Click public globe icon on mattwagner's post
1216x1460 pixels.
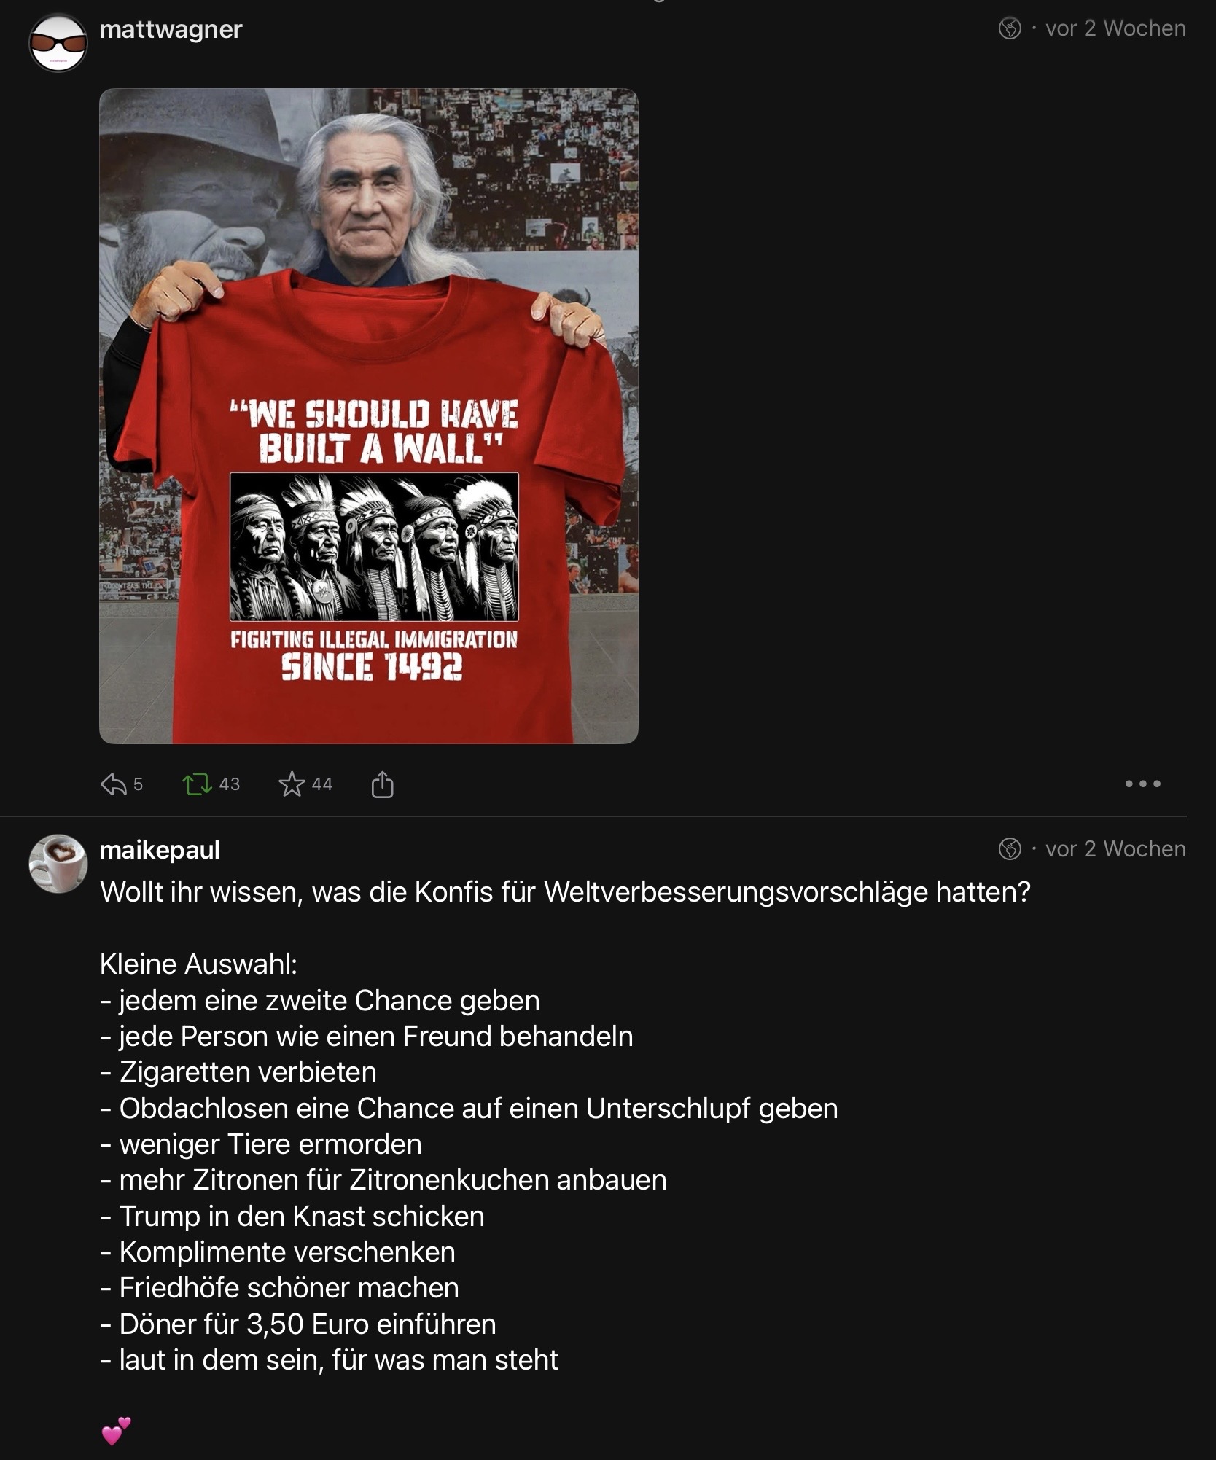(1010, 28)
